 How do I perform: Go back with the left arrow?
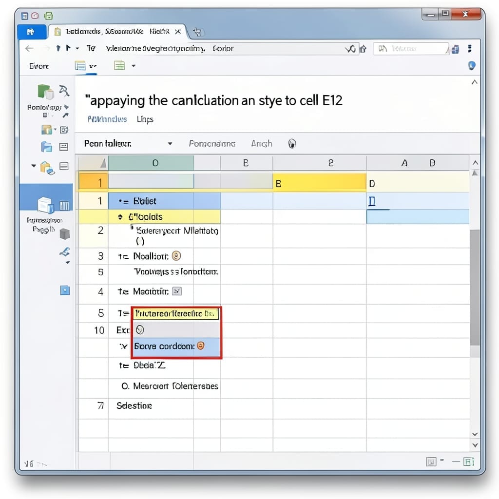[29, 48]
